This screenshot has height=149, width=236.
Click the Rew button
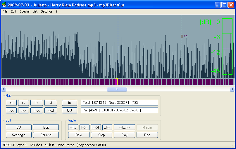(x=79, y=135)
